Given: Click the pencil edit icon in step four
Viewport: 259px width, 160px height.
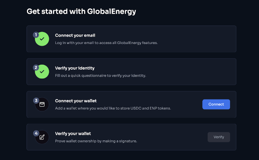Looking at the screenshot, I should tap(42, 137).
